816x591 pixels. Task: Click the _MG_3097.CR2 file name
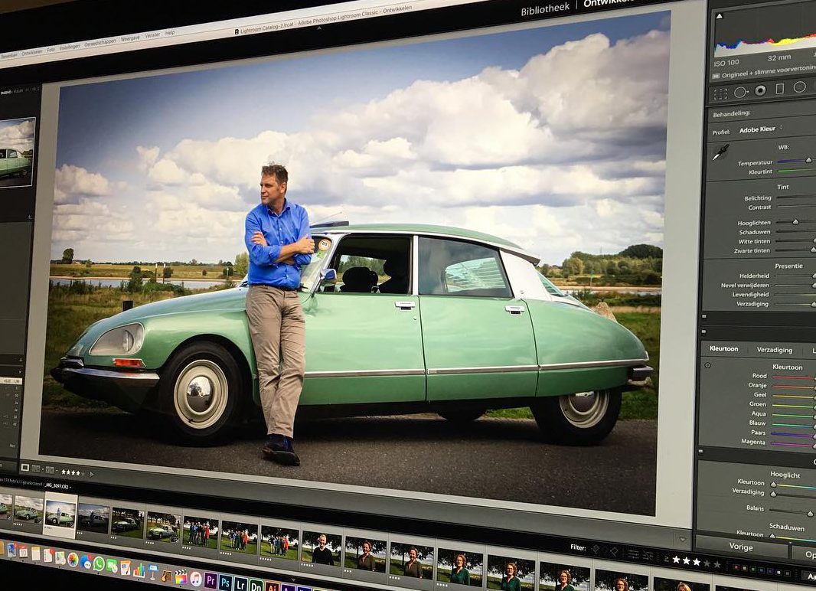tap(57, 486)
